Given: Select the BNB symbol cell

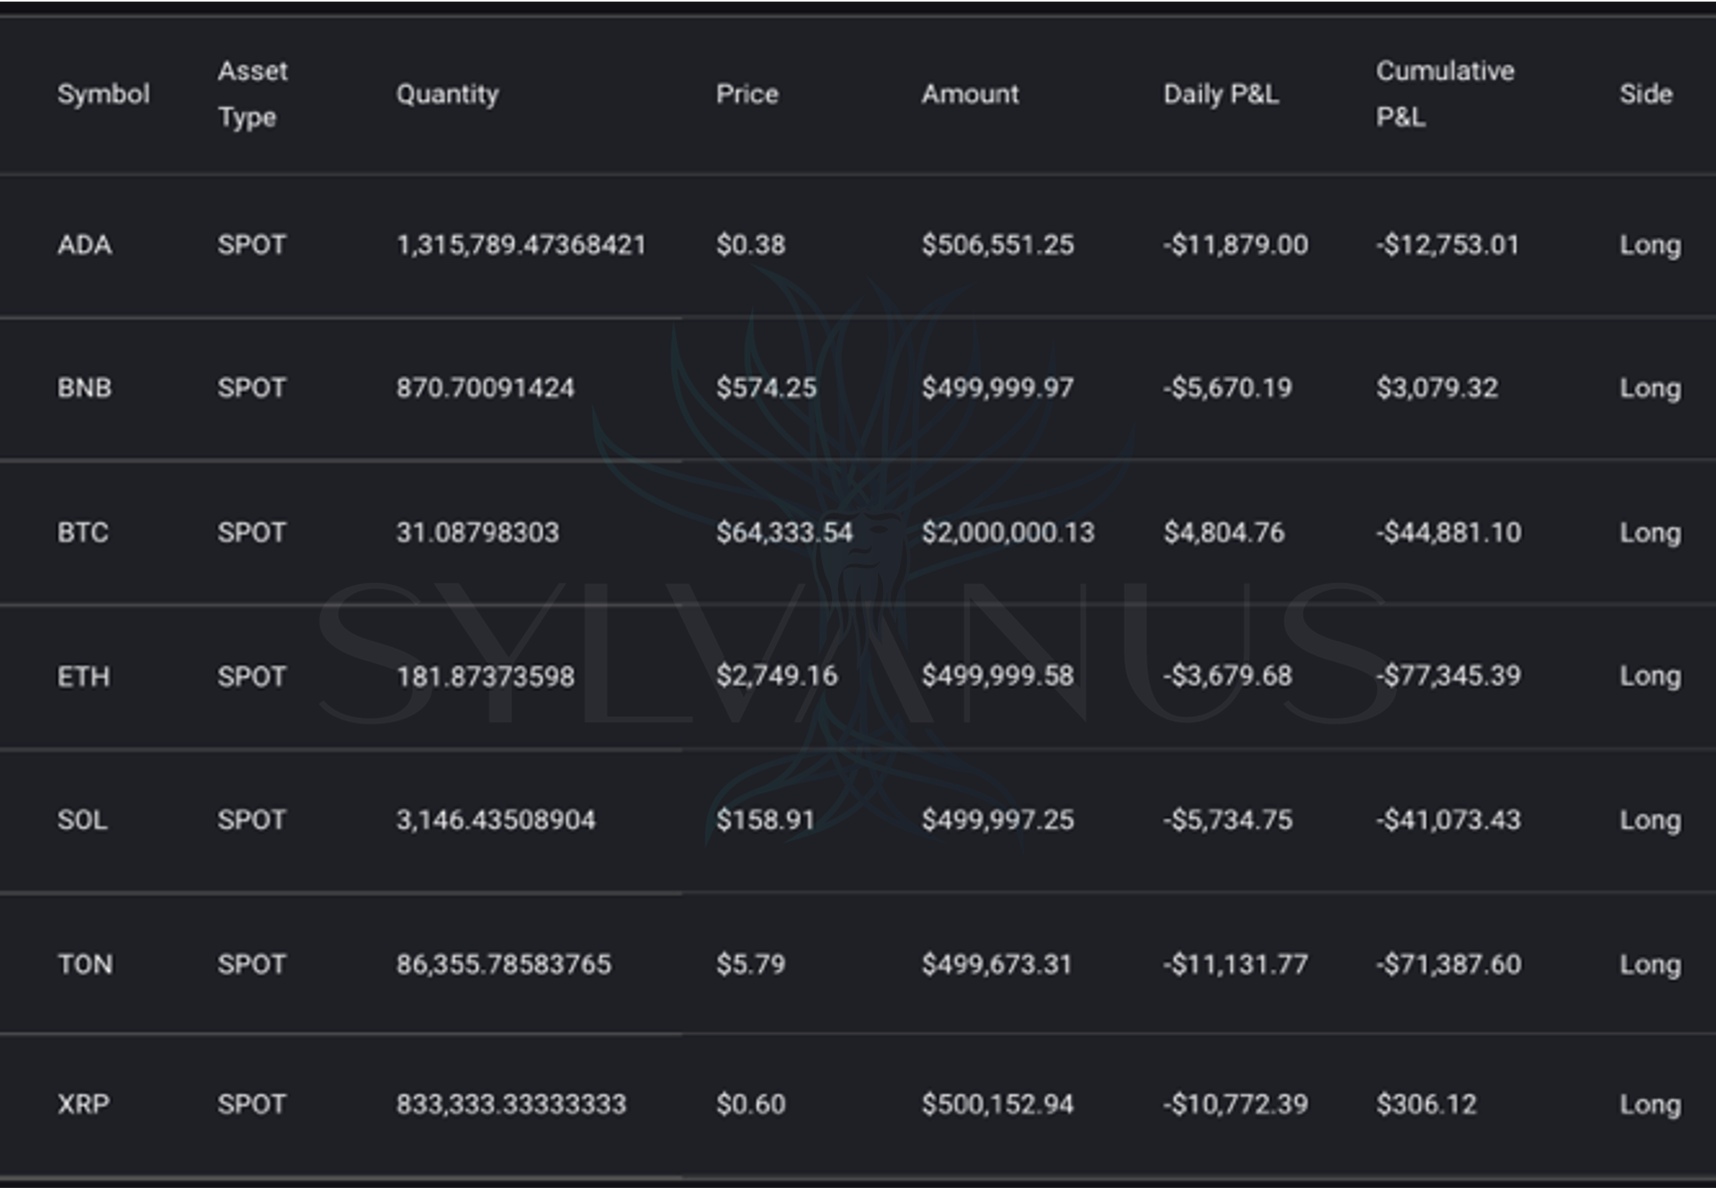Looking at the screenshot, I should (x=84, y=388).
